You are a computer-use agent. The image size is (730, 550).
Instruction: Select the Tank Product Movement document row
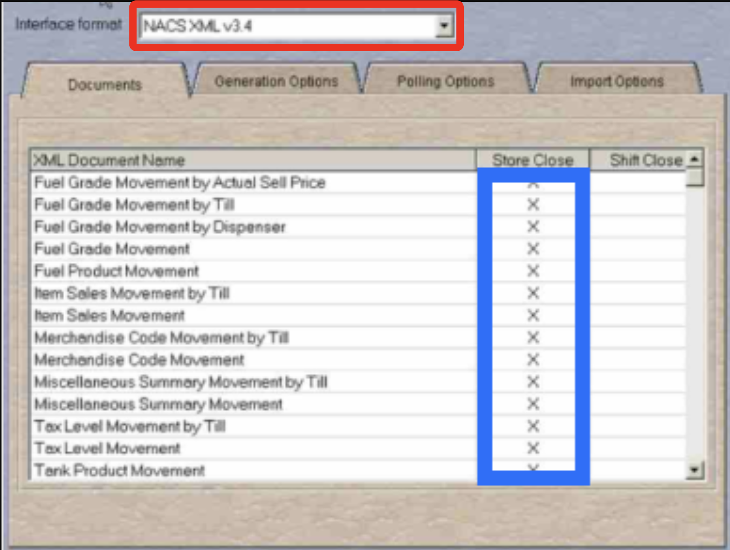click(120, 471)
